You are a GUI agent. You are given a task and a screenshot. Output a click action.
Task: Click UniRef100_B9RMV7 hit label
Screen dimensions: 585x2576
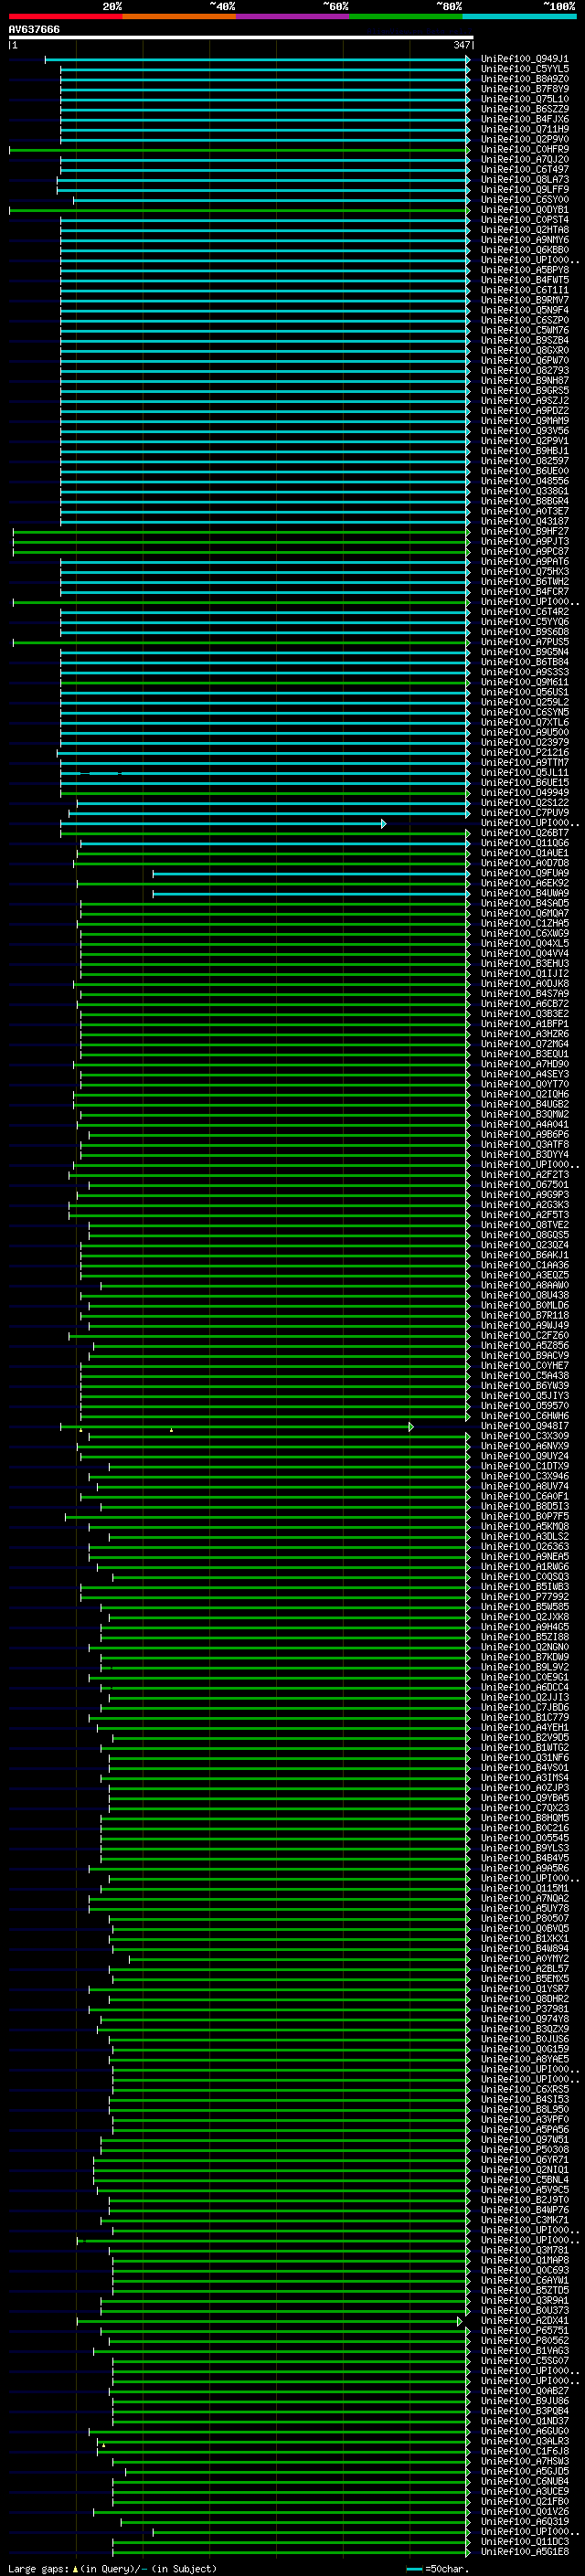click(x=525, y=300)
